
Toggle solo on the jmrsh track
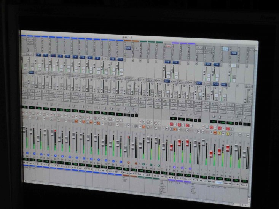(x=228, y=134)
